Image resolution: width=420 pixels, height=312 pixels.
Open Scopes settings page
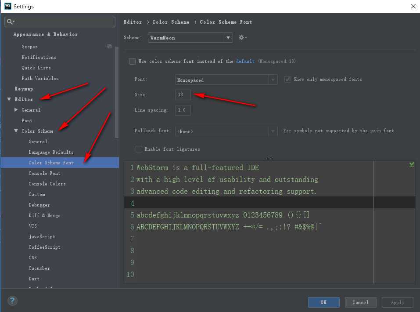(30, 47)
